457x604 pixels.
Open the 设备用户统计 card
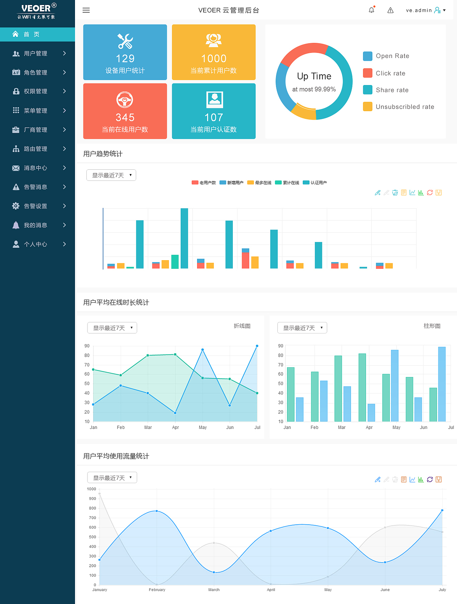[x=125, y=52]
